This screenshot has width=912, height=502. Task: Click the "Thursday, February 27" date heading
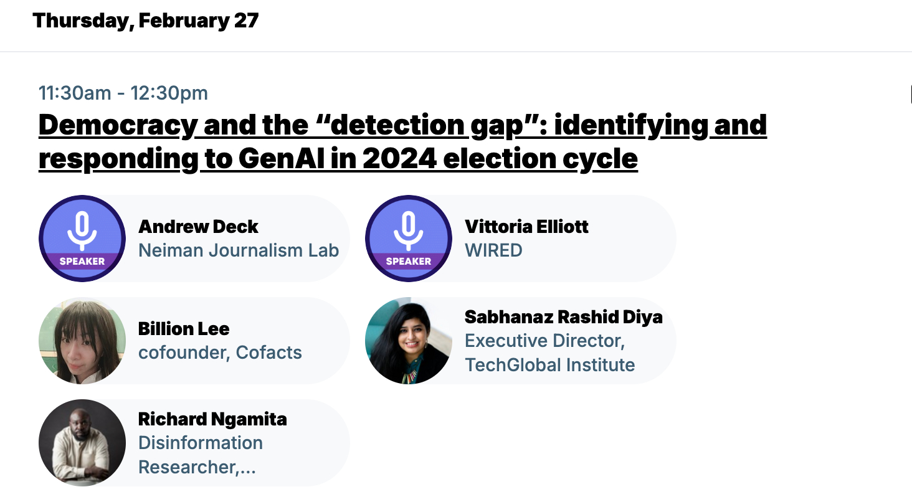point(146,21)
